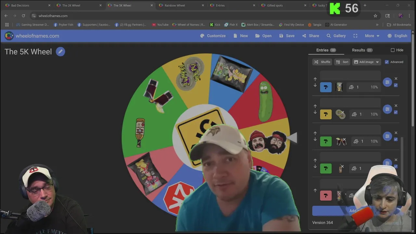Image resolution: width=416 pixels, height=234 pixels.
Task: Open options for the yellow entry
Action: pyautogui.click(x=387, y=109)
